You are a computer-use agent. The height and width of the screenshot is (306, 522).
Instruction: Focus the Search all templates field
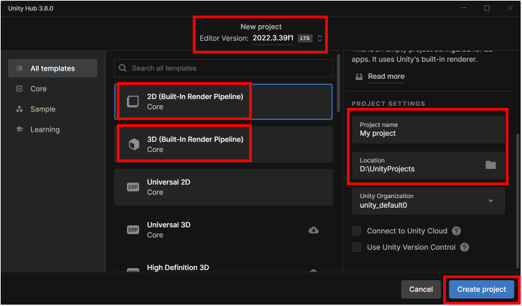click(x=223, y=68)
